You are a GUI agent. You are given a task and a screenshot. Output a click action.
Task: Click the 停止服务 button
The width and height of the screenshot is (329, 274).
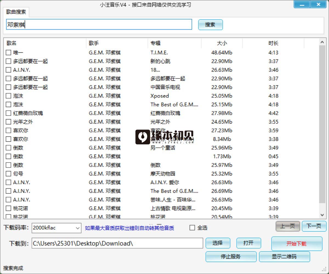(x=231, y=257)
